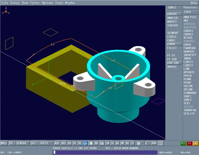The image size is (199, 155).
Task: Open the Tools menu
Action: pyautogui.click(x=59, y=3)
